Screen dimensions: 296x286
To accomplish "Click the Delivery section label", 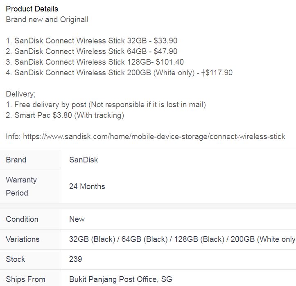I will 20,94.
